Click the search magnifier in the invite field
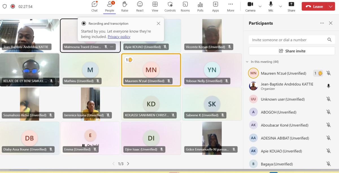Image resolution: width=339 pixels, height=173 pixels. tap(329, 40)
